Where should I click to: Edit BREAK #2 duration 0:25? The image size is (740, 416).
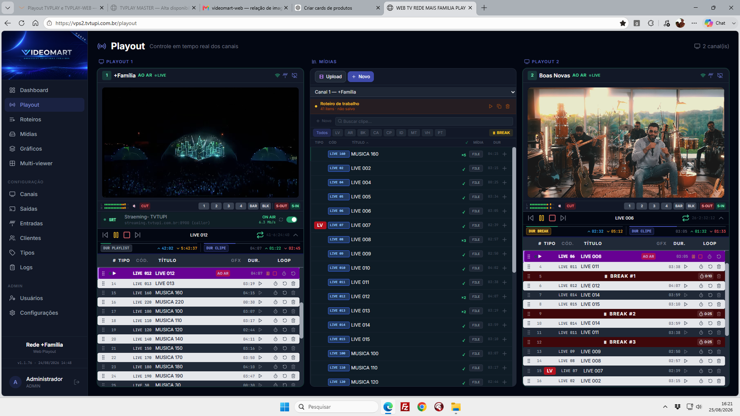[x=706, y=314]
